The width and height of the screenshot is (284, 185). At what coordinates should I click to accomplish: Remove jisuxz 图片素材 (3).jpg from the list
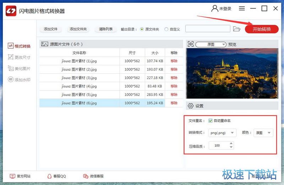click(x=174, y=78)
